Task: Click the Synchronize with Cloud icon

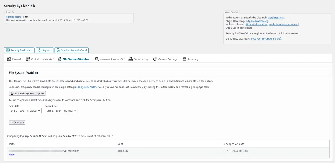Action: [x=58, y=50]
